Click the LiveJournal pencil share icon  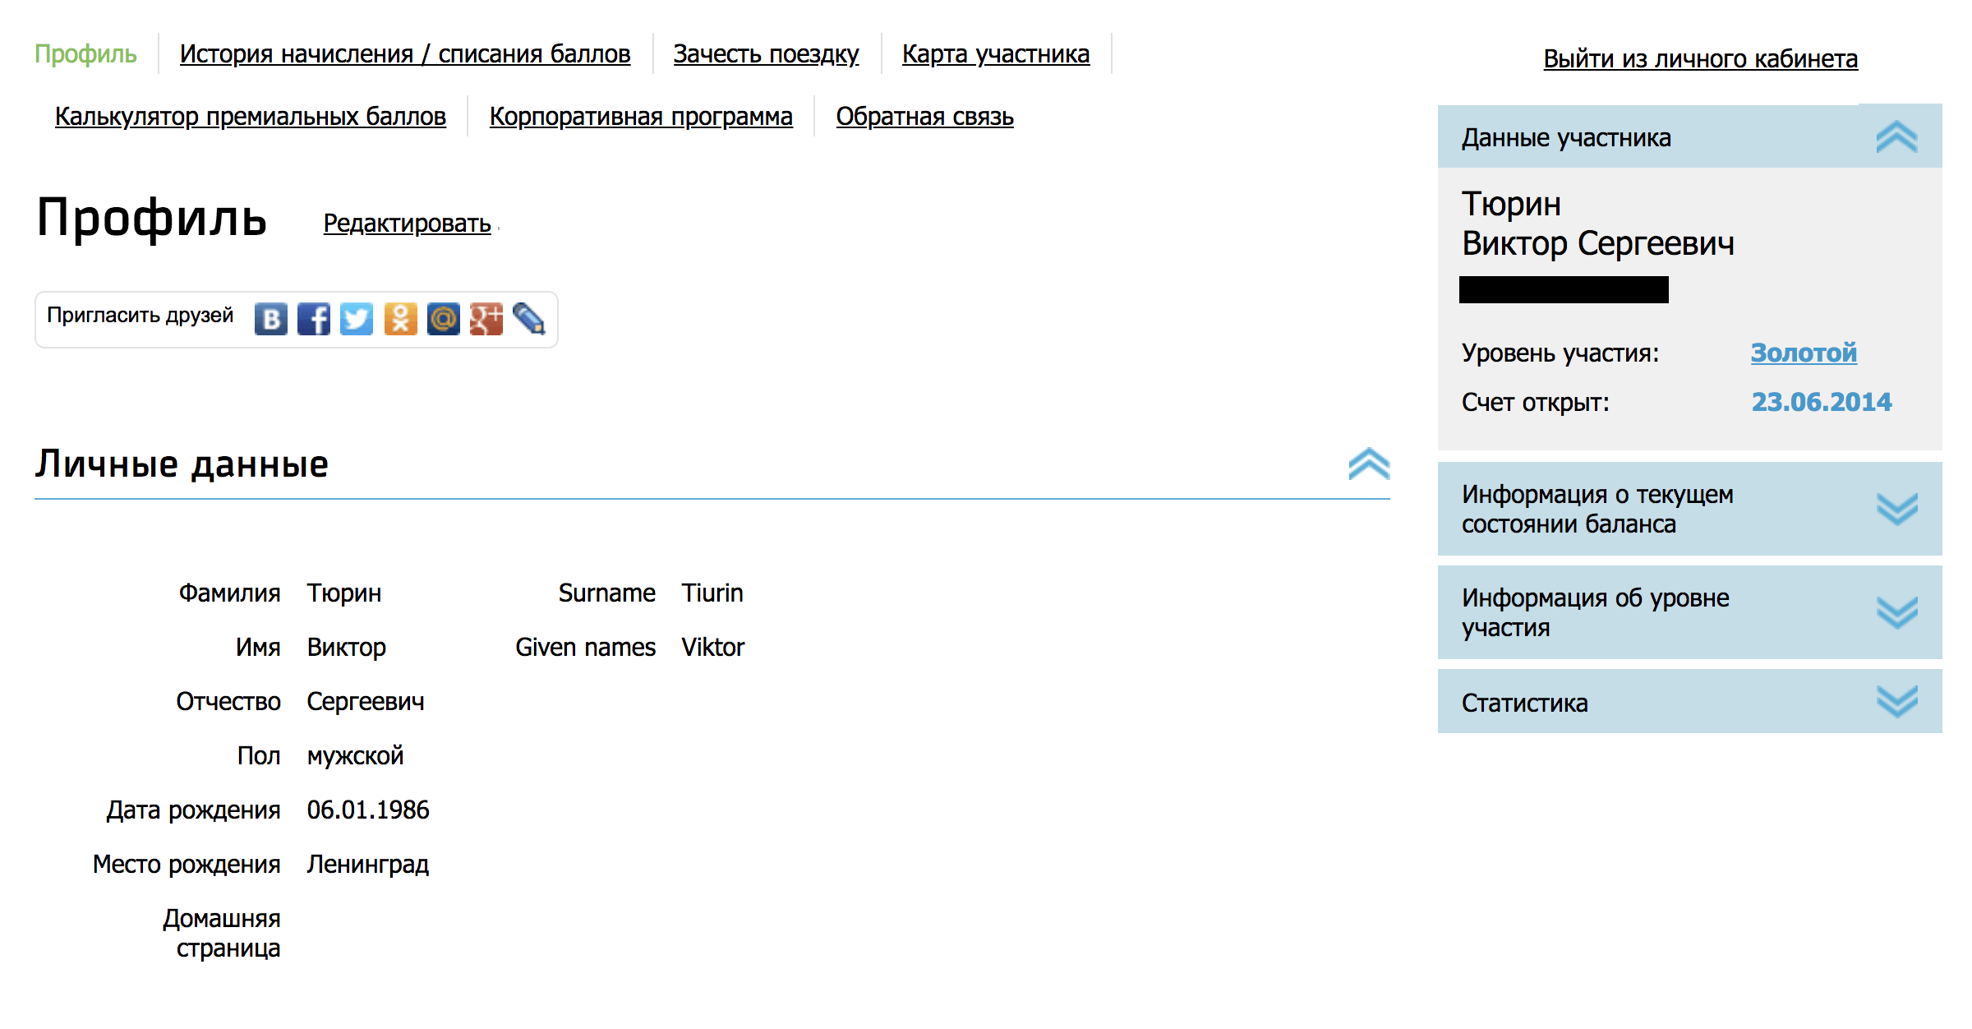click(528, 319)
